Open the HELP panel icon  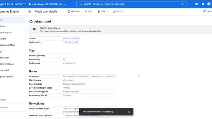click(208, 12)
